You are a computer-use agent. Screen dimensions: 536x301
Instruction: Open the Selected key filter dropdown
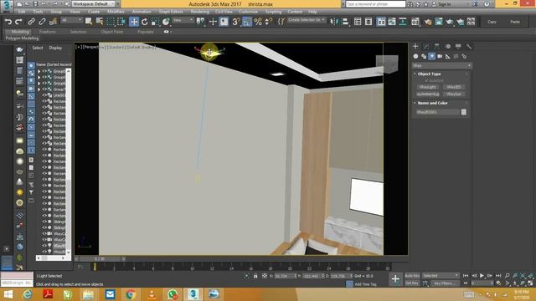(441, 276)
